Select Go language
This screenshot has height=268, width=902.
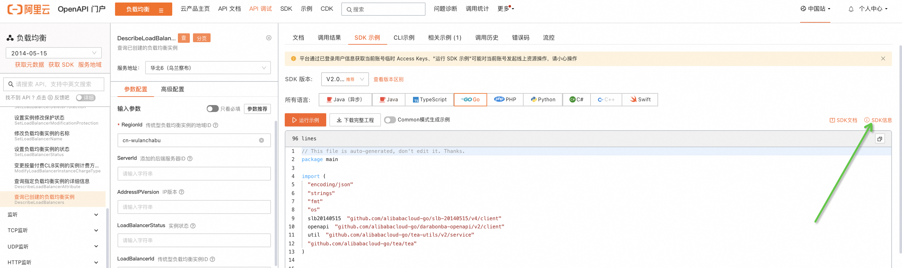[x=470, y=99]
